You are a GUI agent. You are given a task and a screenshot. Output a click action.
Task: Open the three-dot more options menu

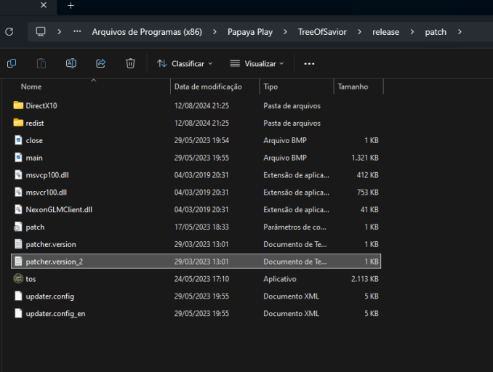click(309, 64)
